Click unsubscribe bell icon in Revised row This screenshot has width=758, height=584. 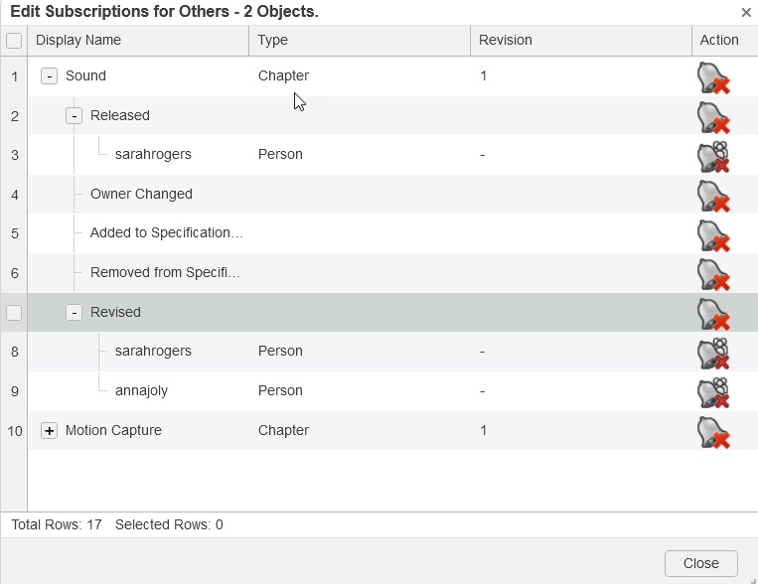pos(713,314)
